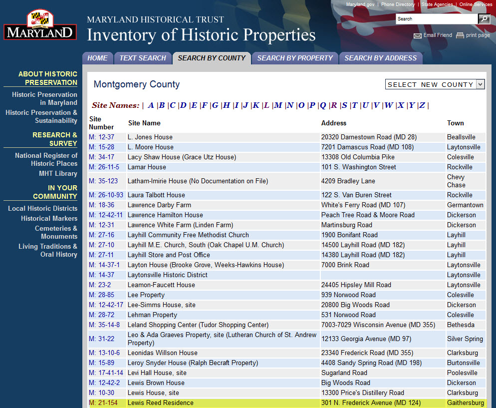Open Cemeteries & Monuments in sidebar
Viewport: 496px width, 408px height.
pyautogui.click(x=56, y=232)
